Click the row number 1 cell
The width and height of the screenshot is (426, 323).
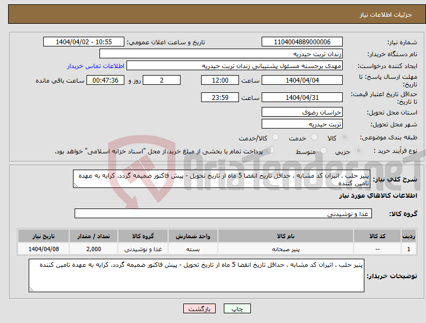[x=409, y=249]
